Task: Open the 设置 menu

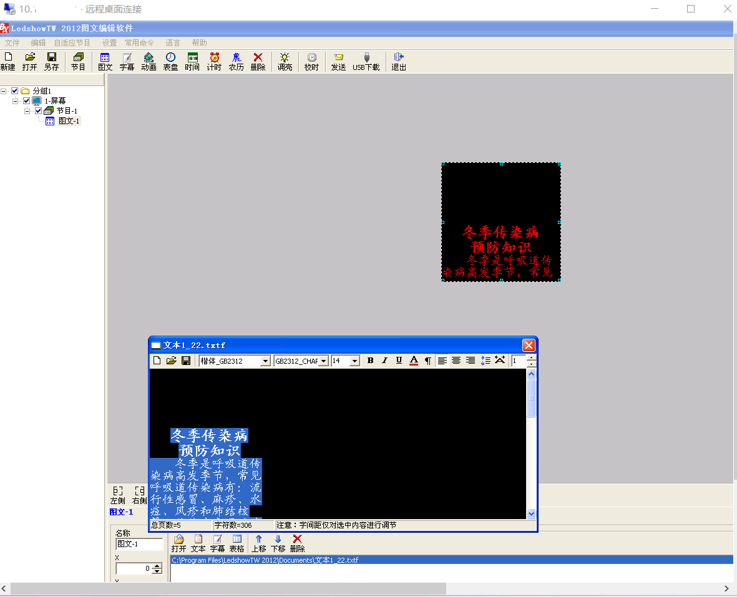Action: (109, 43)
